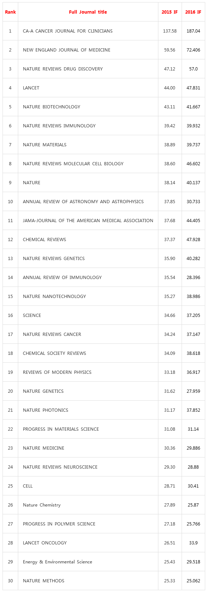Select the LANCET journal title
This screenshot has width=207, height=592.
tap(31, 88)
